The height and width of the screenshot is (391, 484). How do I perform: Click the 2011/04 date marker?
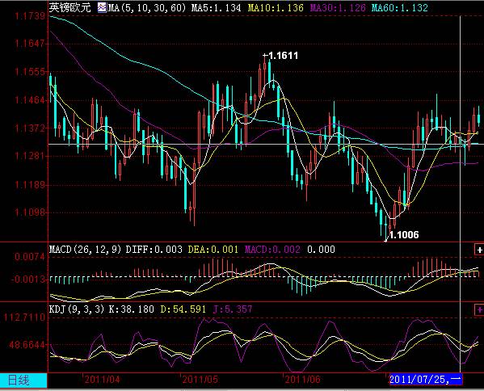click(102, 379)
